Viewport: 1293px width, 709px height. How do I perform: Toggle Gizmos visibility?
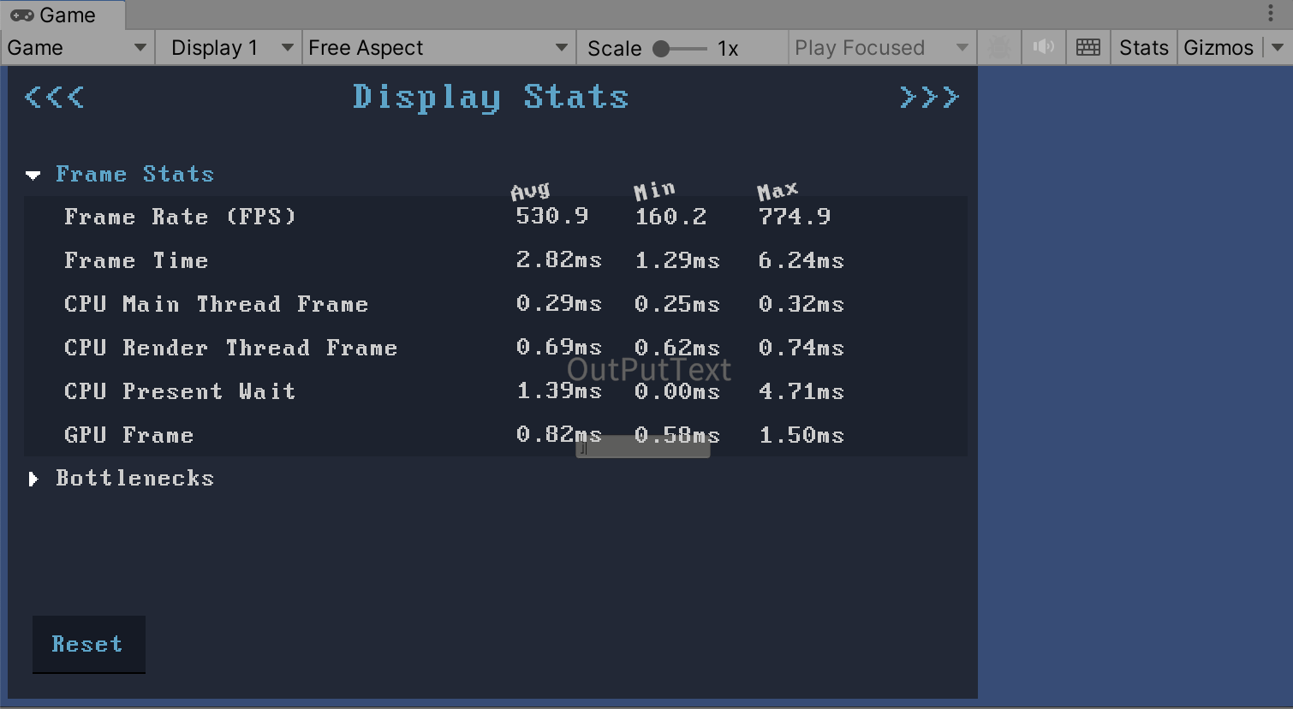pos(1218,47)
